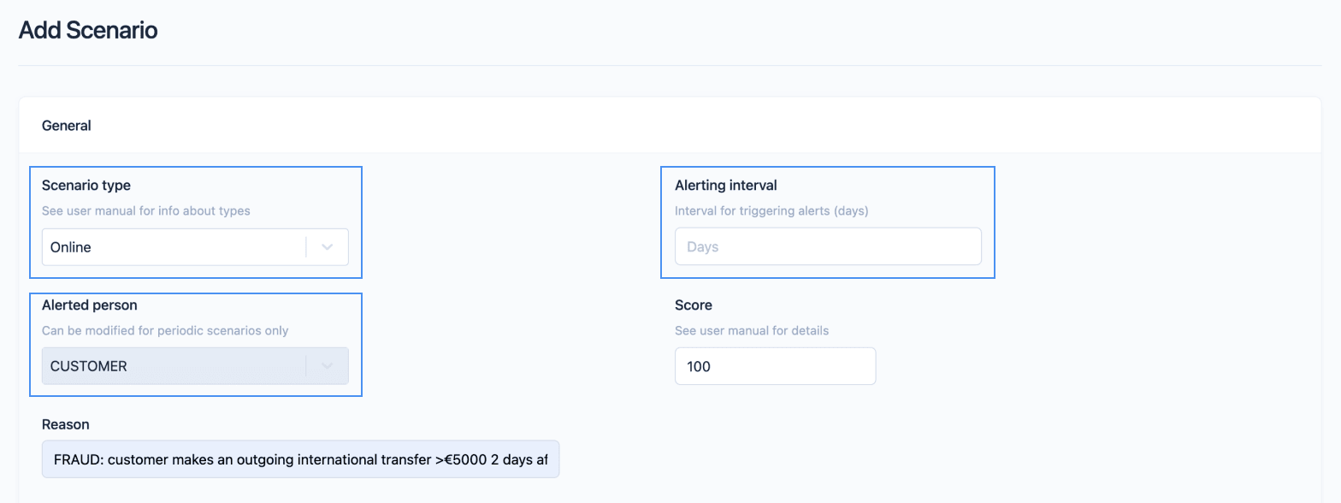Click the Add Scenario page title
The image size is (1341, 503).
(87, 29)
